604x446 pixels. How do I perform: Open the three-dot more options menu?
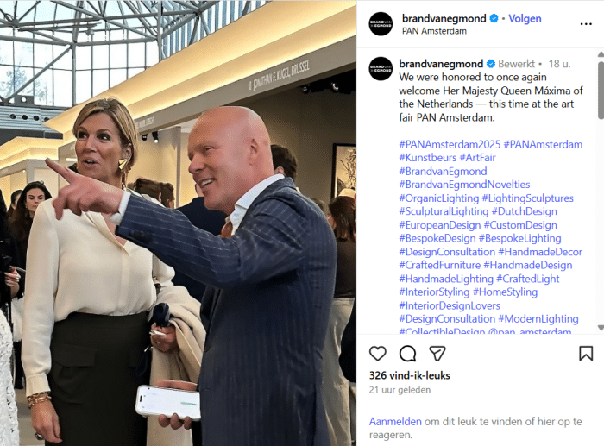click(x=586, y=24)
